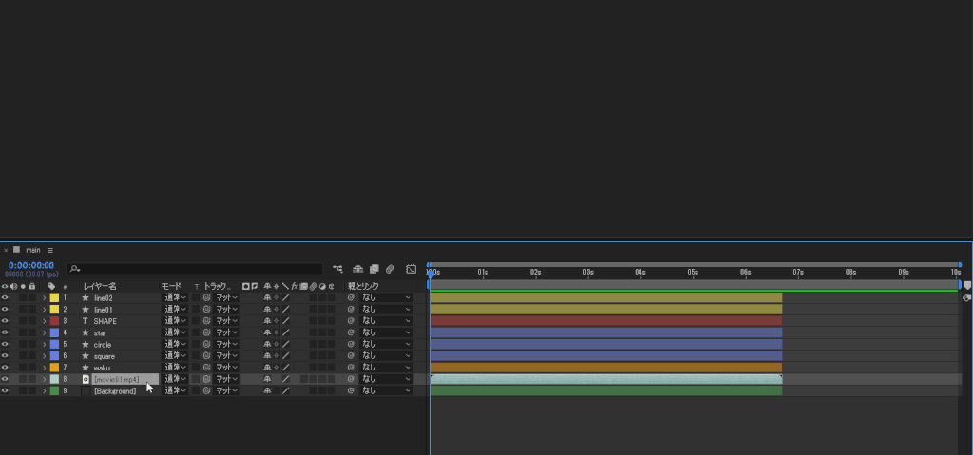This screenshot has width=973, height=455.
Task: Click the lock column header icon
Action: [31, 286]
